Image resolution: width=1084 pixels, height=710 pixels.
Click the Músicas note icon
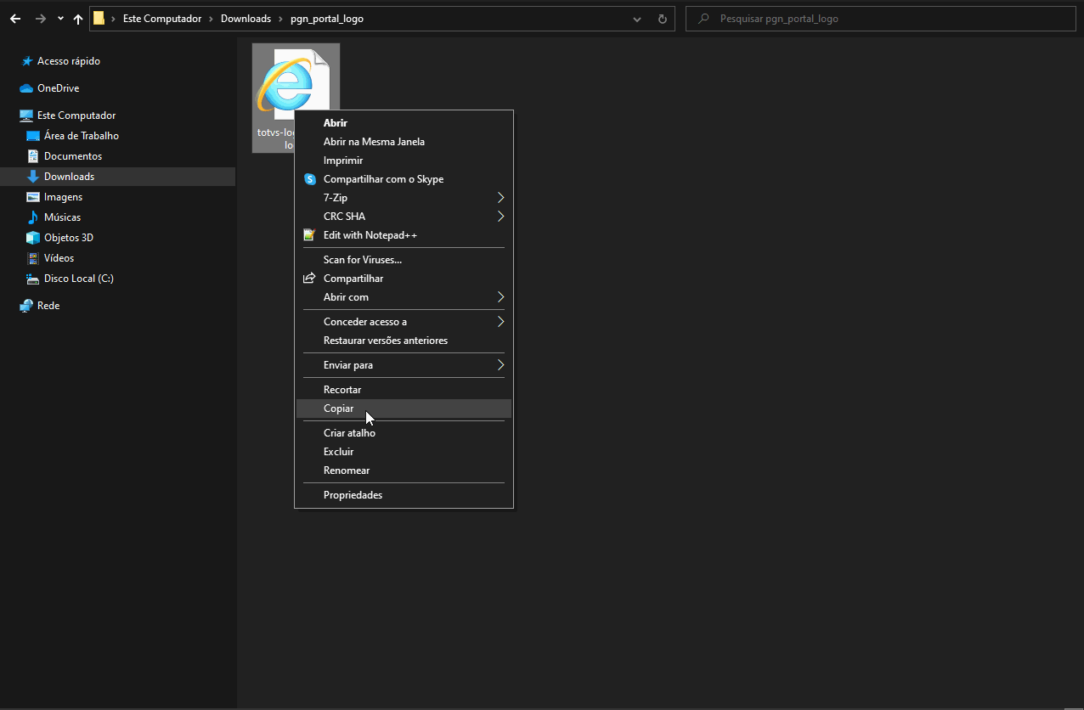point(33,217)
